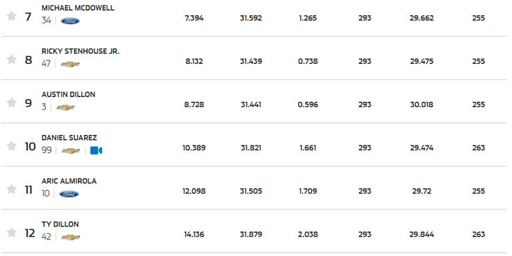Select Aric Almirola driver name
The width and height of the screenshot is (512, 256).
[x=69, y=181]
